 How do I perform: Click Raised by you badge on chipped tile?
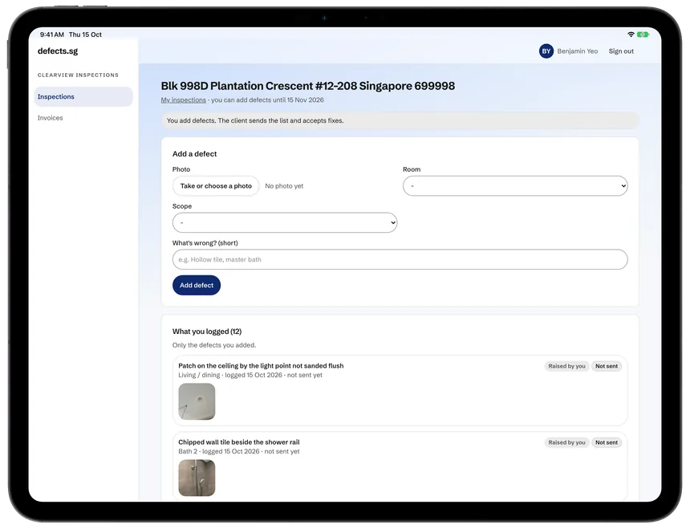[x=566, y=442]
